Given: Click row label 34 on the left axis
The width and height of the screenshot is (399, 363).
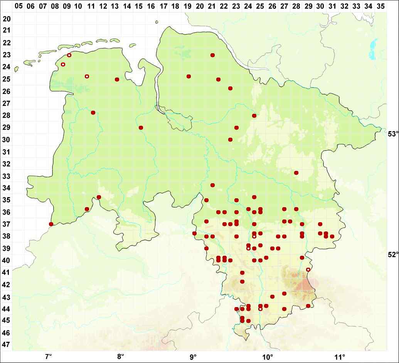Looking at the screenshot, I should [7, 188].
